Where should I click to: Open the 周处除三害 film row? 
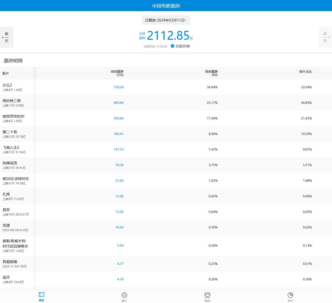pos(166,103)
